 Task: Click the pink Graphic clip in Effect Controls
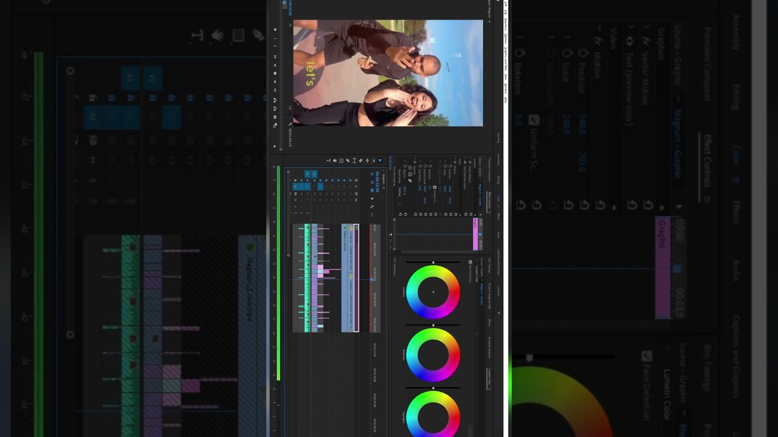coord(475,234)
